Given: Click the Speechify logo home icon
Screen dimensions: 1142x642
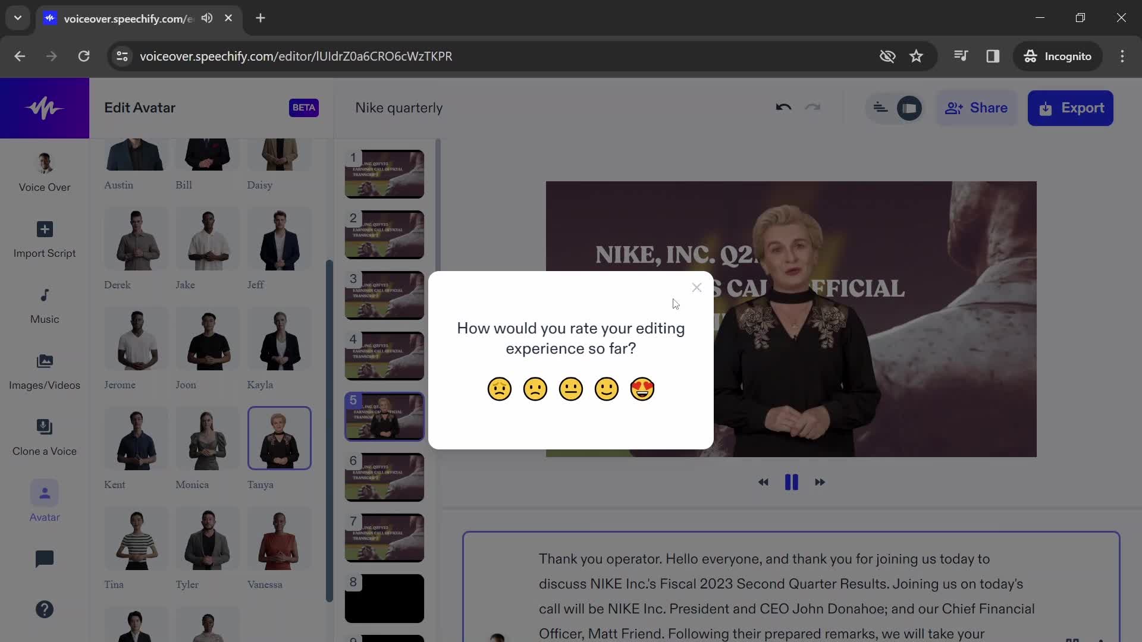Looking at the screenshot, I should tap(45, 108).
